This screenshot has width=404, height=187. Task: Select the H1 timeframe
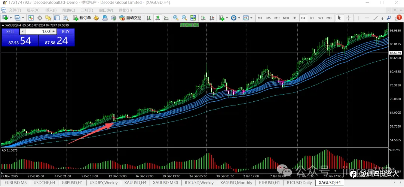click(294, 18)
